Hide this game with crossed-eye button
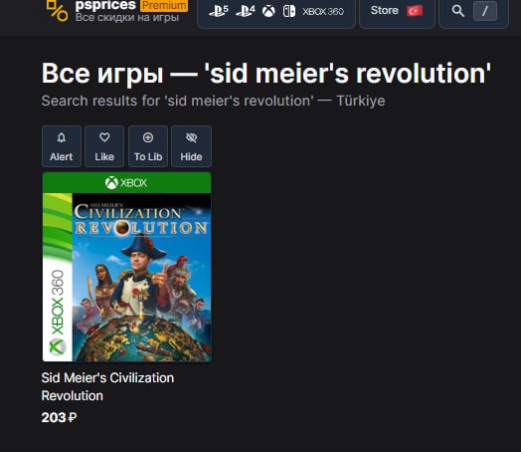521x452 pixels. 191,146
